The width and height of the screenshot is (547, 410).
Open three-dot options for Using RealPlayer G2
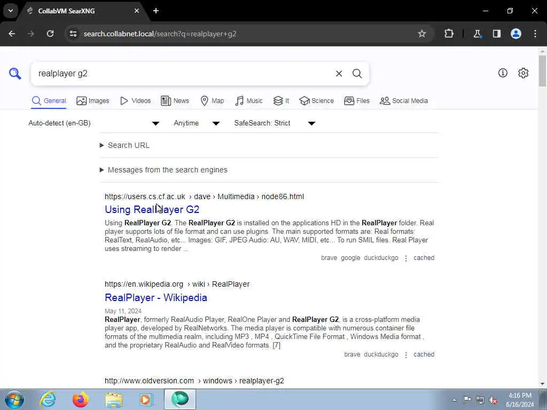point(406,258)
